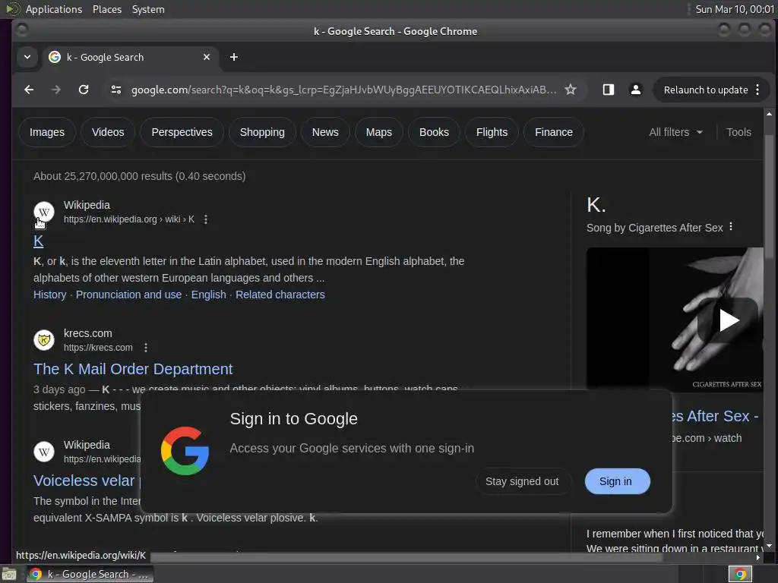The width and height of the screenshot is (778, 583).
Task: Click Wikipedia favicon of first result
Action: pyautogui.click(x=43, y=212)
